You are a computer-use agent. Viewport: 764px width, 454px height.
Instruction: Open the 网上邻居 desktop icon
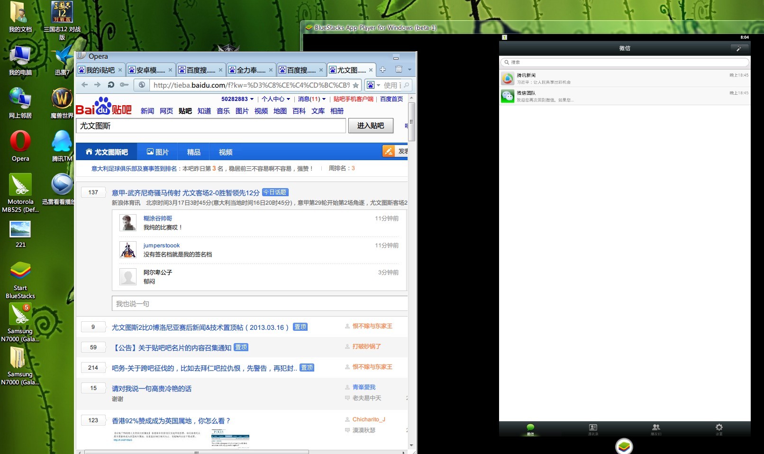(20, 103)
